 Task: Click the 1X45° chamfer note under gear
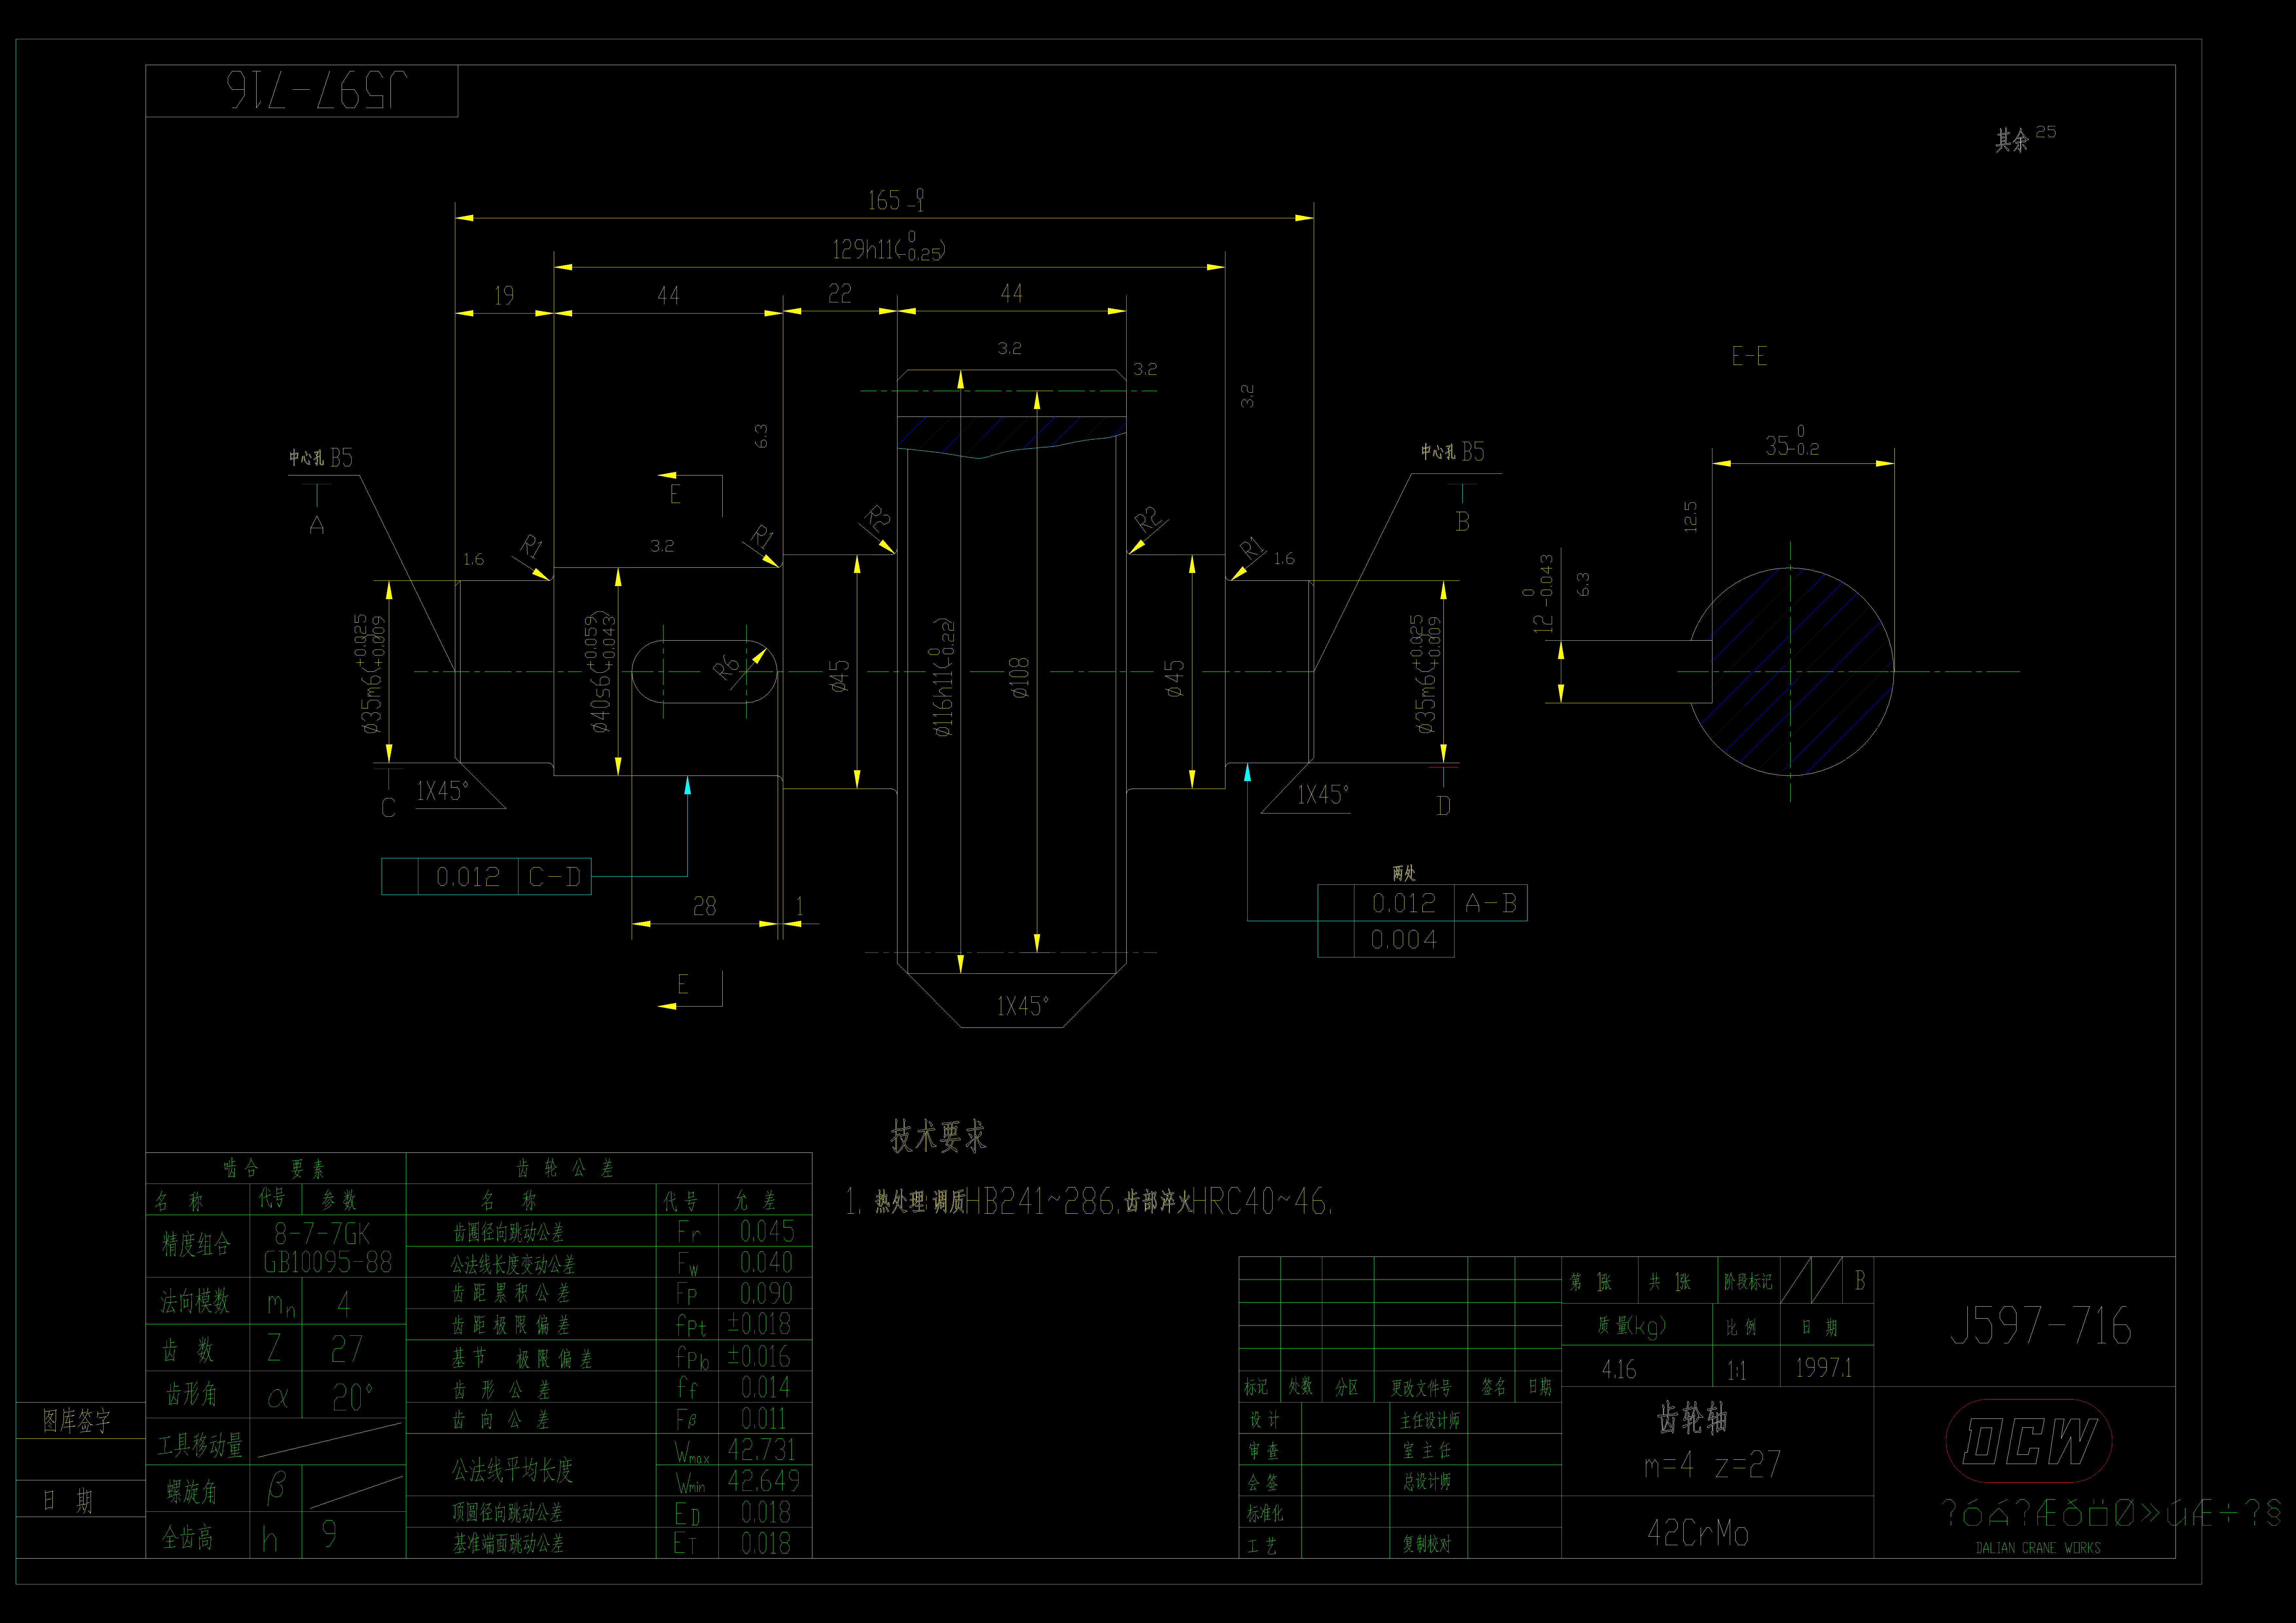click(1023, 1006)
